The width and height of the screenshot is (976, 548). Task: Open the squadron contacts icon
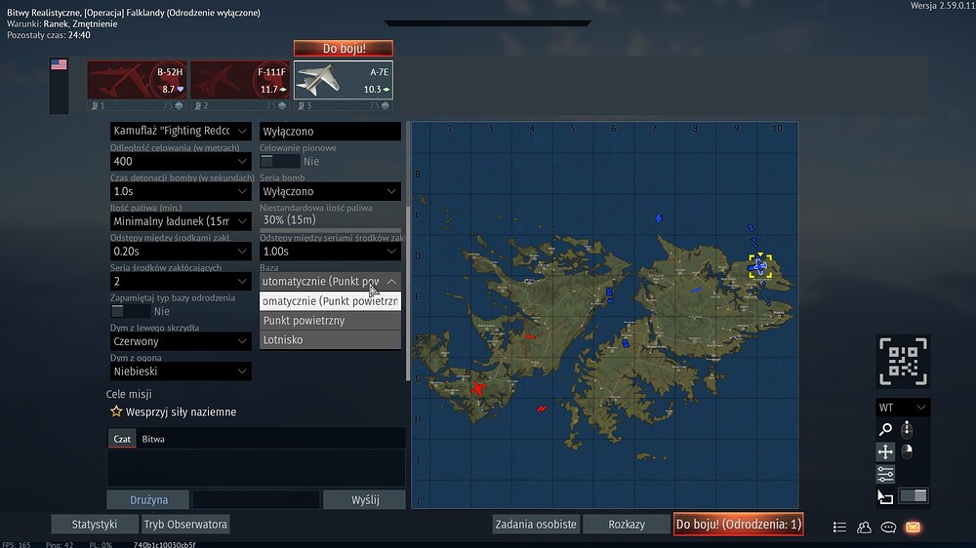864,528
